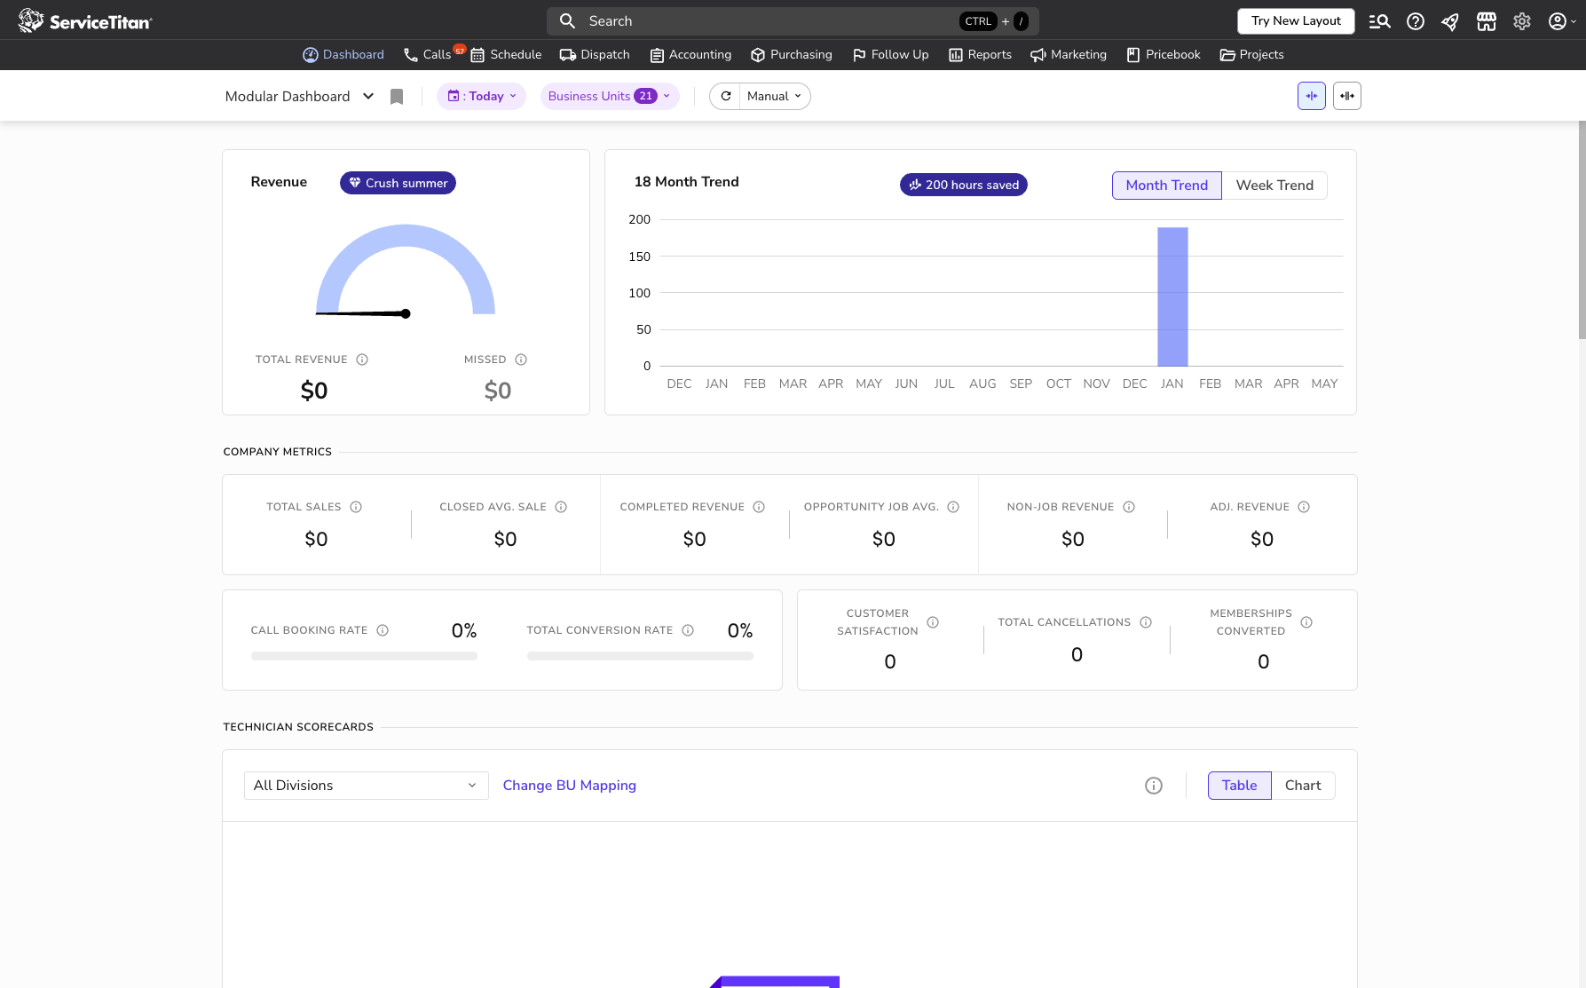The height and width of the screenshot is (988, 1586).
Task: Select Chart view for scorecards
Action: click(x=1303, y=786)
